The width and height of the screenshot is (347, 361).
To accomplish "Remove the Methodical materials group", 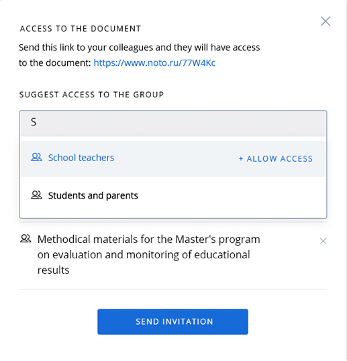I will click(x=323, y=241).
